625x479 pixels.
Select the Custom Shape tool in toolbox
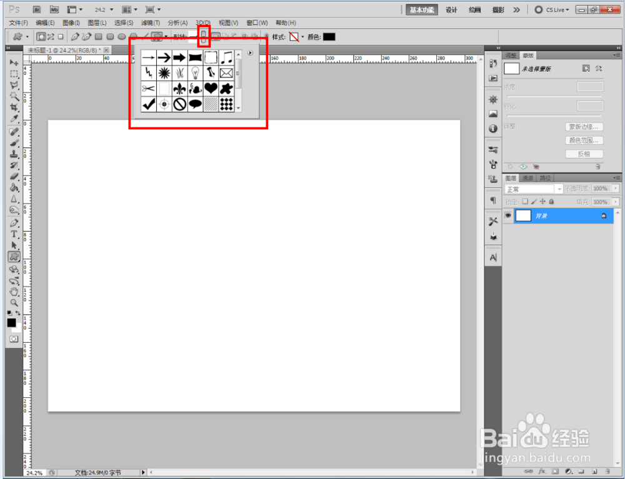pos(14,257)
